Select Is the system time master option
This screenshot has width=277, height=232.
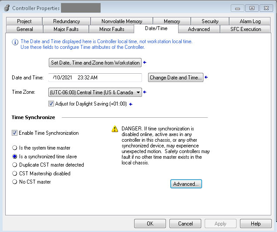[15, 148]
